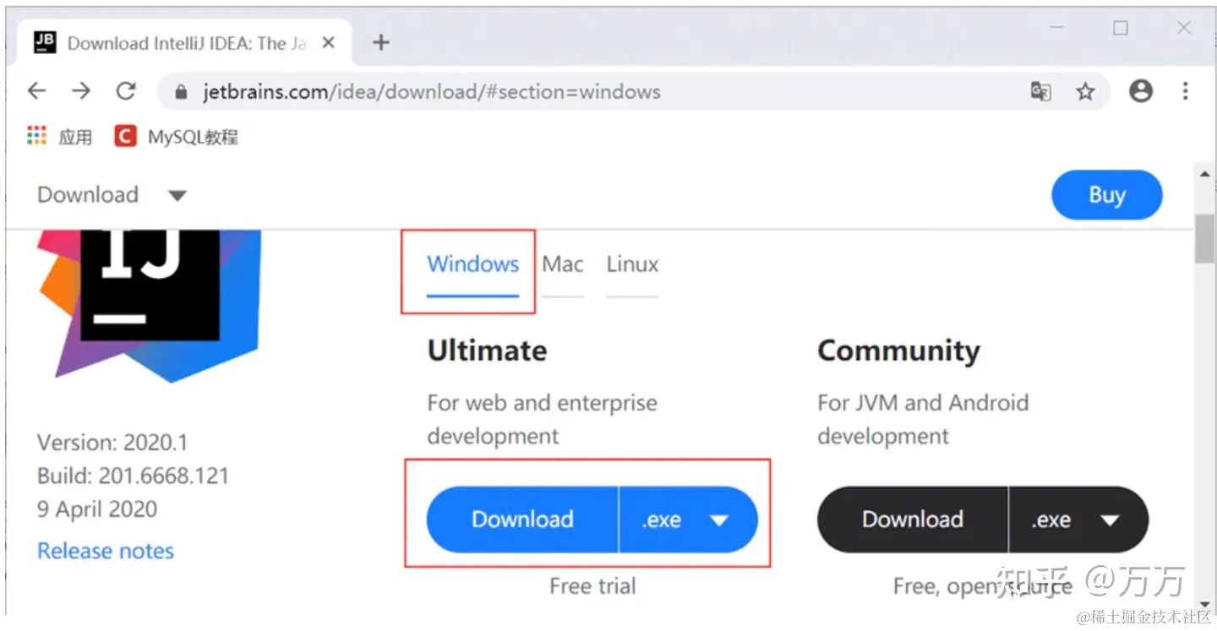Open a new browser tab
Screen dimensions: 1217x631
[x=381, y=42]
